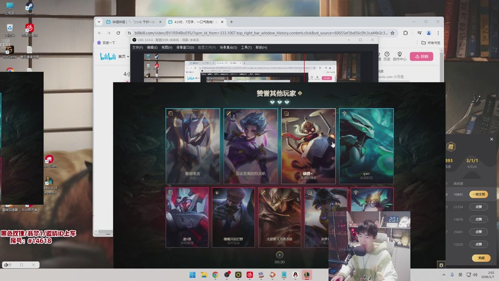Click the Chrome back arrow
The height and width of the screenshot is (281, 499).
(100, 33)
